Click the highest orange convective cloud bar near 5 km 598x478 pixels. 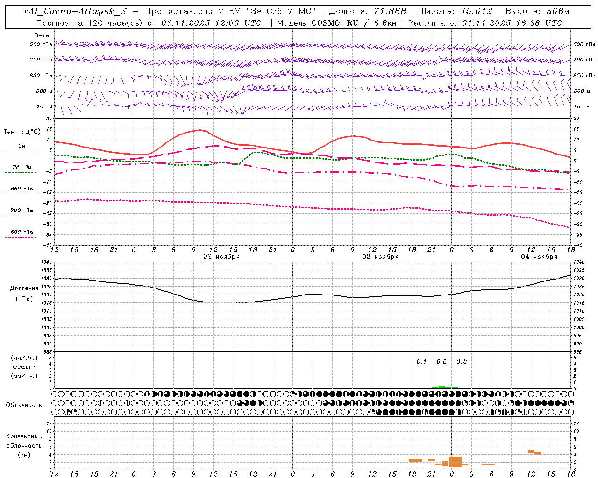point(531,451)
